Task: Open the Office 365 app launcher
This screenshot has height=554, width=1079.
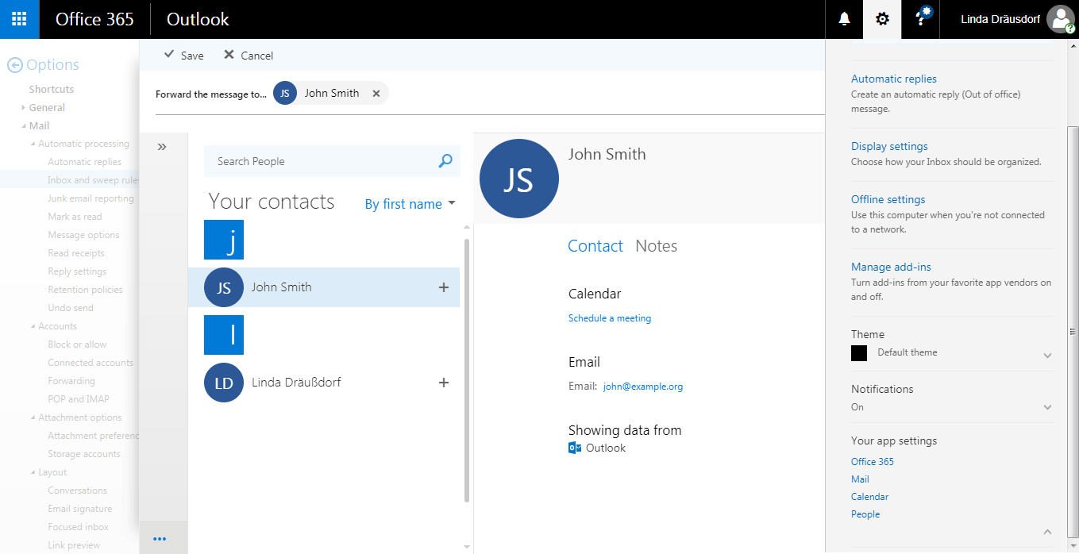Action: pos(19,19)
